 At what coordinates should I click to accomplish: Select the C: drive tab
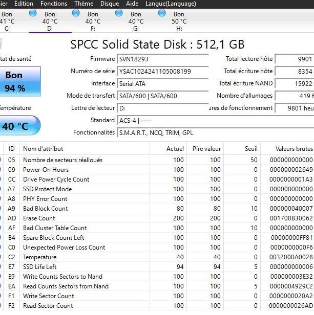(7, 21)
